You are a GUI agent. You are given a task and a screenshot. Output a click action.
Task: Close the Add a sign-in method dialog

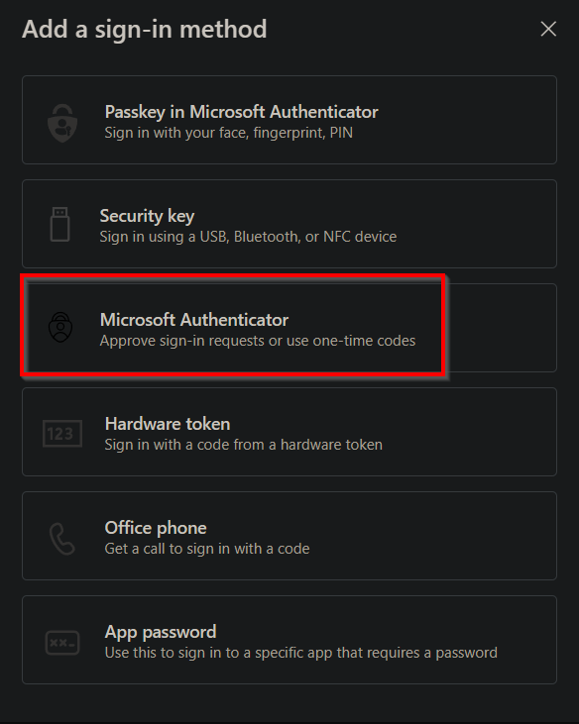(x=548, y=29)
